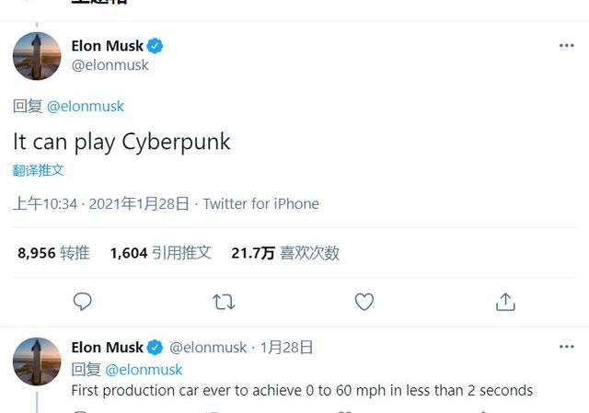
Task: Open the @elonmusk link after 回复
Action: (86, 107)
